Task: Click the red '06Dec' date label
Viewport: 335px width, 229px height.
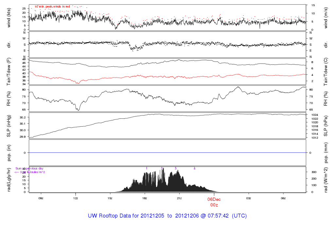Action: click(x=214, y=199)
